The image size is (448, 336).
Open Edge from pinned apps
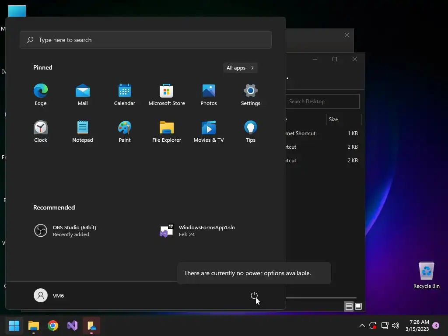pos(41,95)
